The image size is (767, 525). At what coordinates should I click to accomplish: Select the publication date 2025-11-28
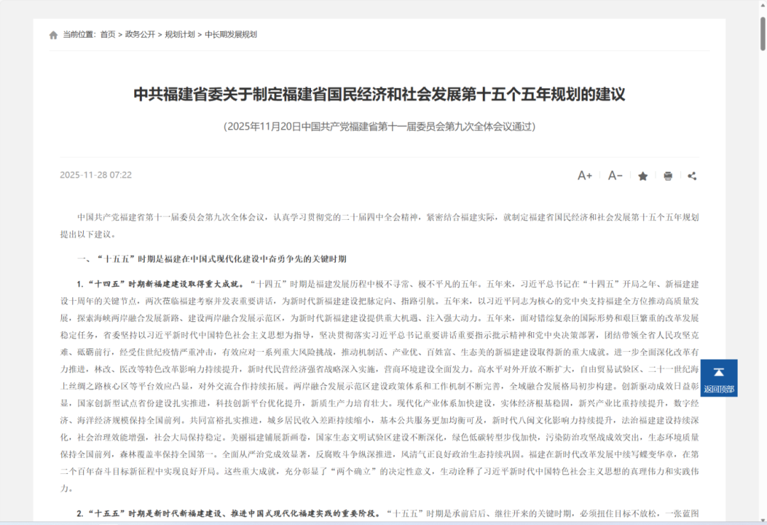coord(95,175)
